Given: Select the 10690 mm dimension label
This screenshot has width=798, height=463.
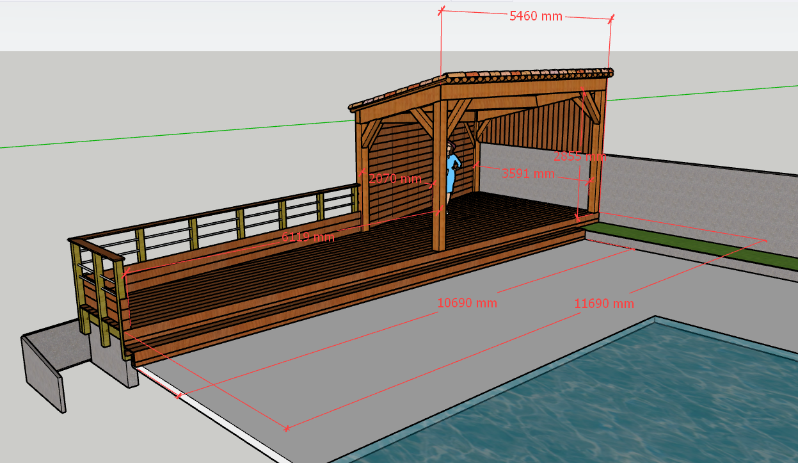Looking at the screenshot, I should (467, 302).
